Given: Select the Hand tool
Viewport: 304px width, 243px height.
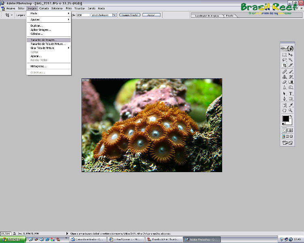Looking at the screenshot, I should [x=285, y=110].
